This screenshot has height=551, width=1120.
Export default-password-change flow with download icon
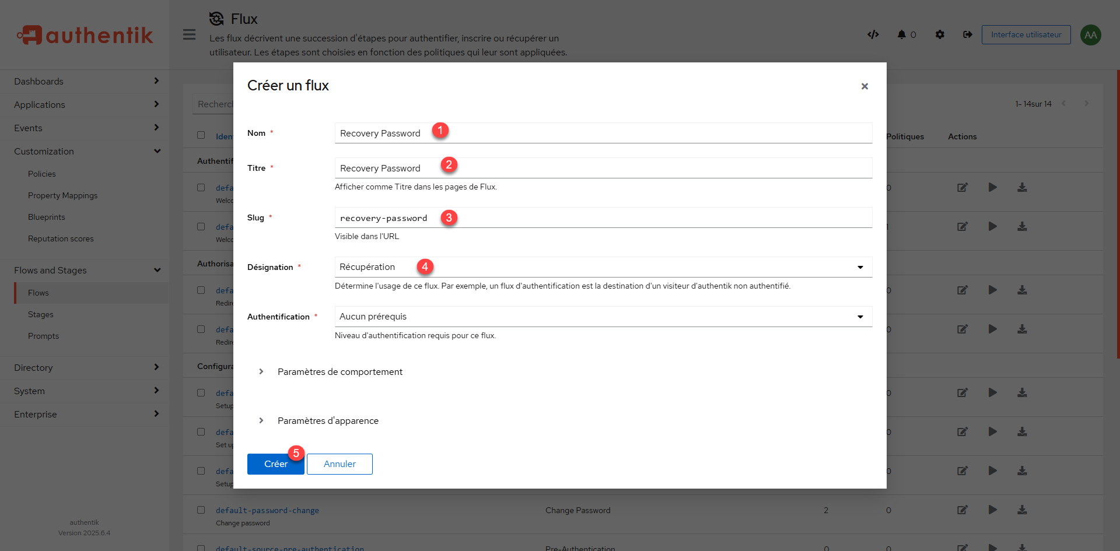[1022, 510]
